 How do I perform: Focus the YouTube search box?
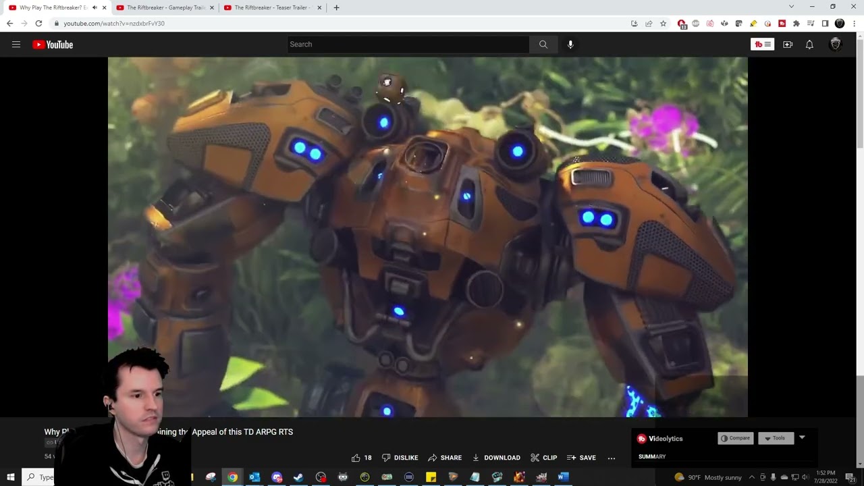(408, 45)
